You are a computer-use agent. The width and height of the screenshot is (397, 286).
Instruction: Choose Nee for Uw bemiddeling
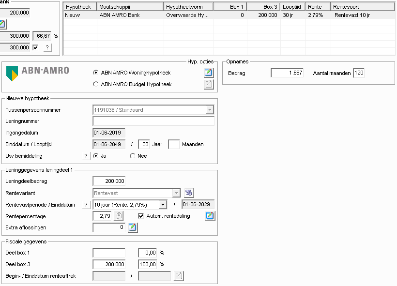tap(132, 156)
